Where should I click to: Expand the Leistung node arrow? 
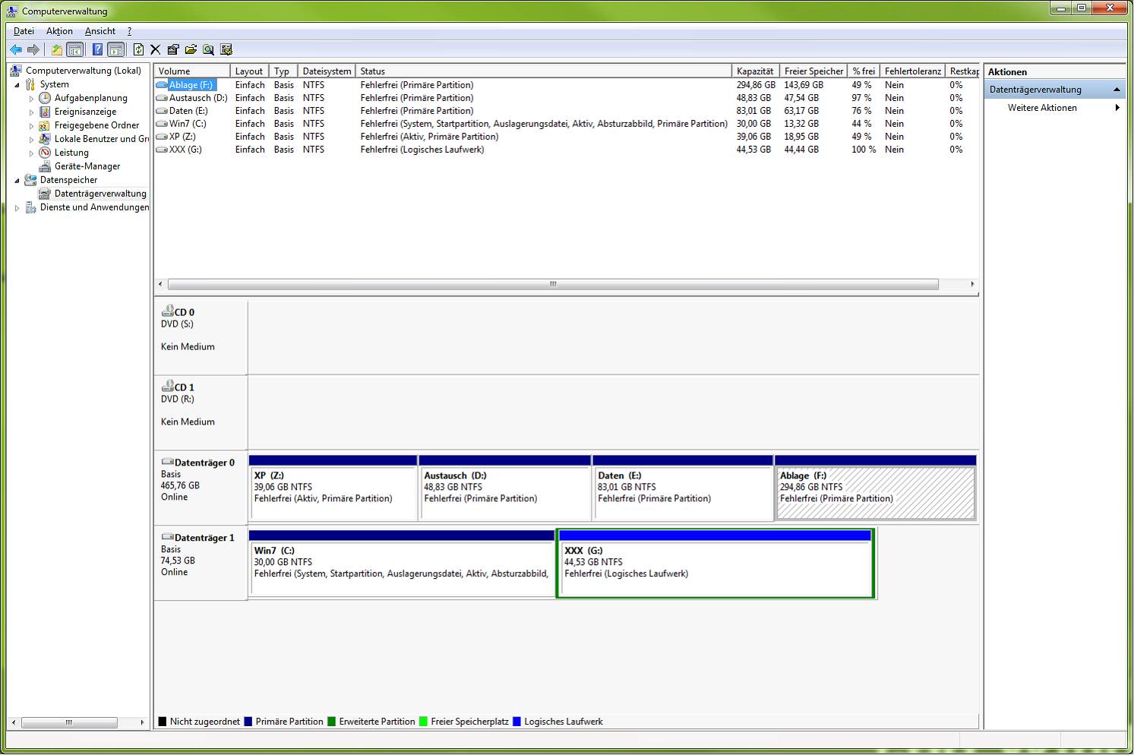31,153
